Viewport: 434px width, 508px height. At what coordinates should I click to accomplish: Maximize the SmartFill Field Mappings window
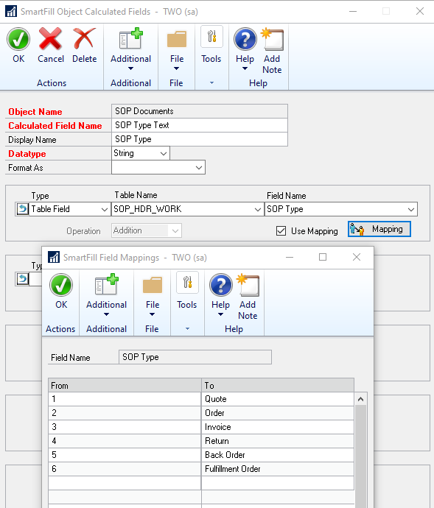323,257
